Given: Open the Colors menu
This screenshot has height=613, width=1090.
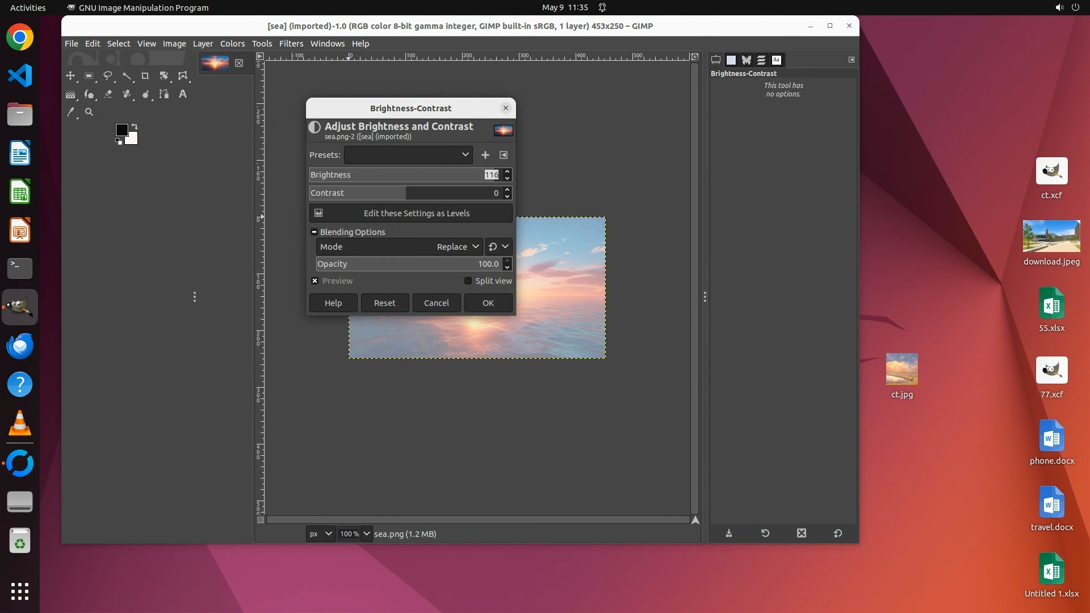Looking at the screenshot, I should pos(232,44).
